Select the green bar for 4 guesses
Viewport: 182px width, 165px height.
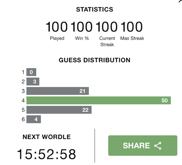click(x=99, y=100)
